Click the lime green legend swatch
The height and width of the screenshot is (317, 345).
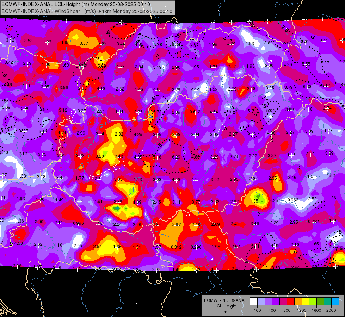(313, 302)
